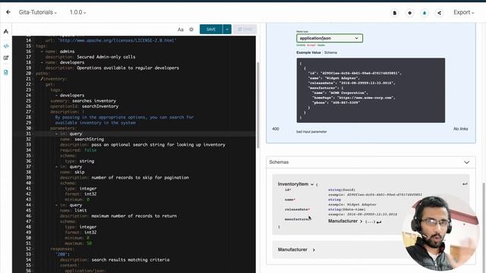This screenshot has height=273, width=486.
Task: Click the presenter webcam thumbnail
Action: 440,233
